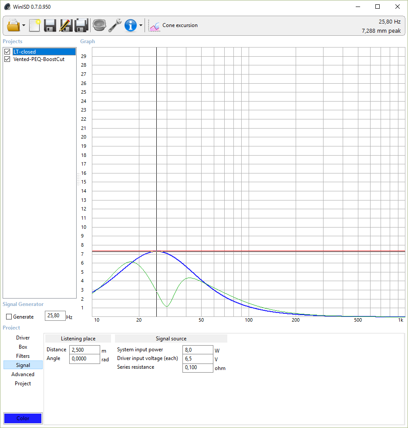Click the Driver input voltage field
Viewport: 408px width, 428px height.
click(198, 359)
